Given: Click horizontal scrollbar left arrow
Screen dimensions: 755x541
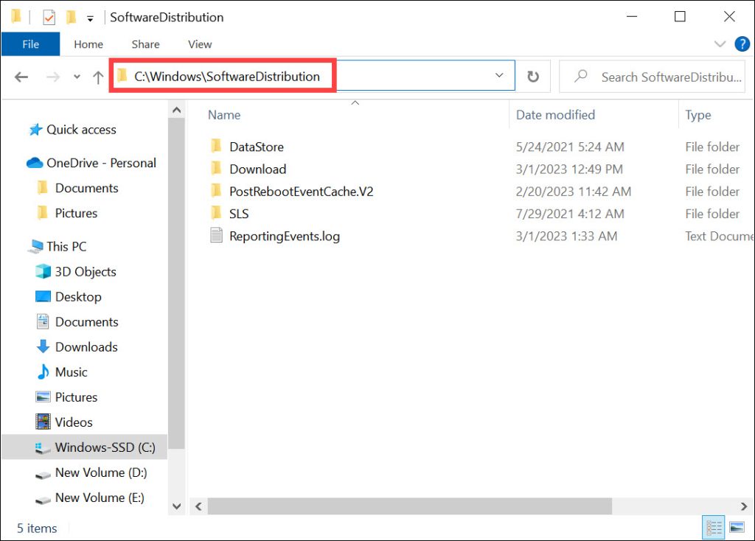Looking at the screenshot, I should [198, 506].
